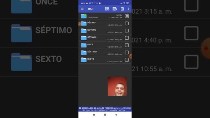This screenshot has width=210, height=118.
Task: Check the SEXTO folder checkbox
Action: coord(127,60)
